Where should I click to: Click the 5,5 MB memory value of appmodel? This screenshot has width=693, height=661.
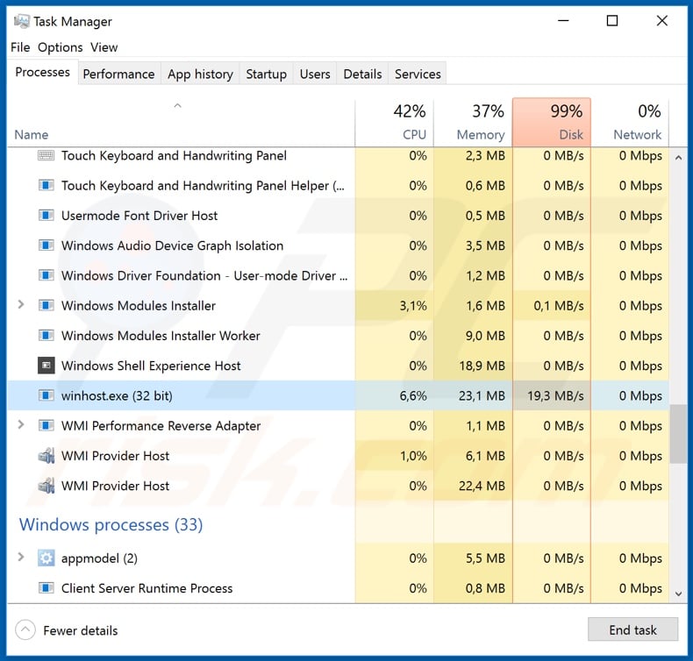485,558
